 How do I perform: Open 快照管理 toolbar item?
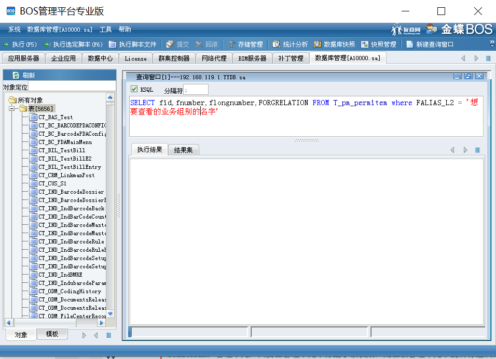tap(379, 45)
